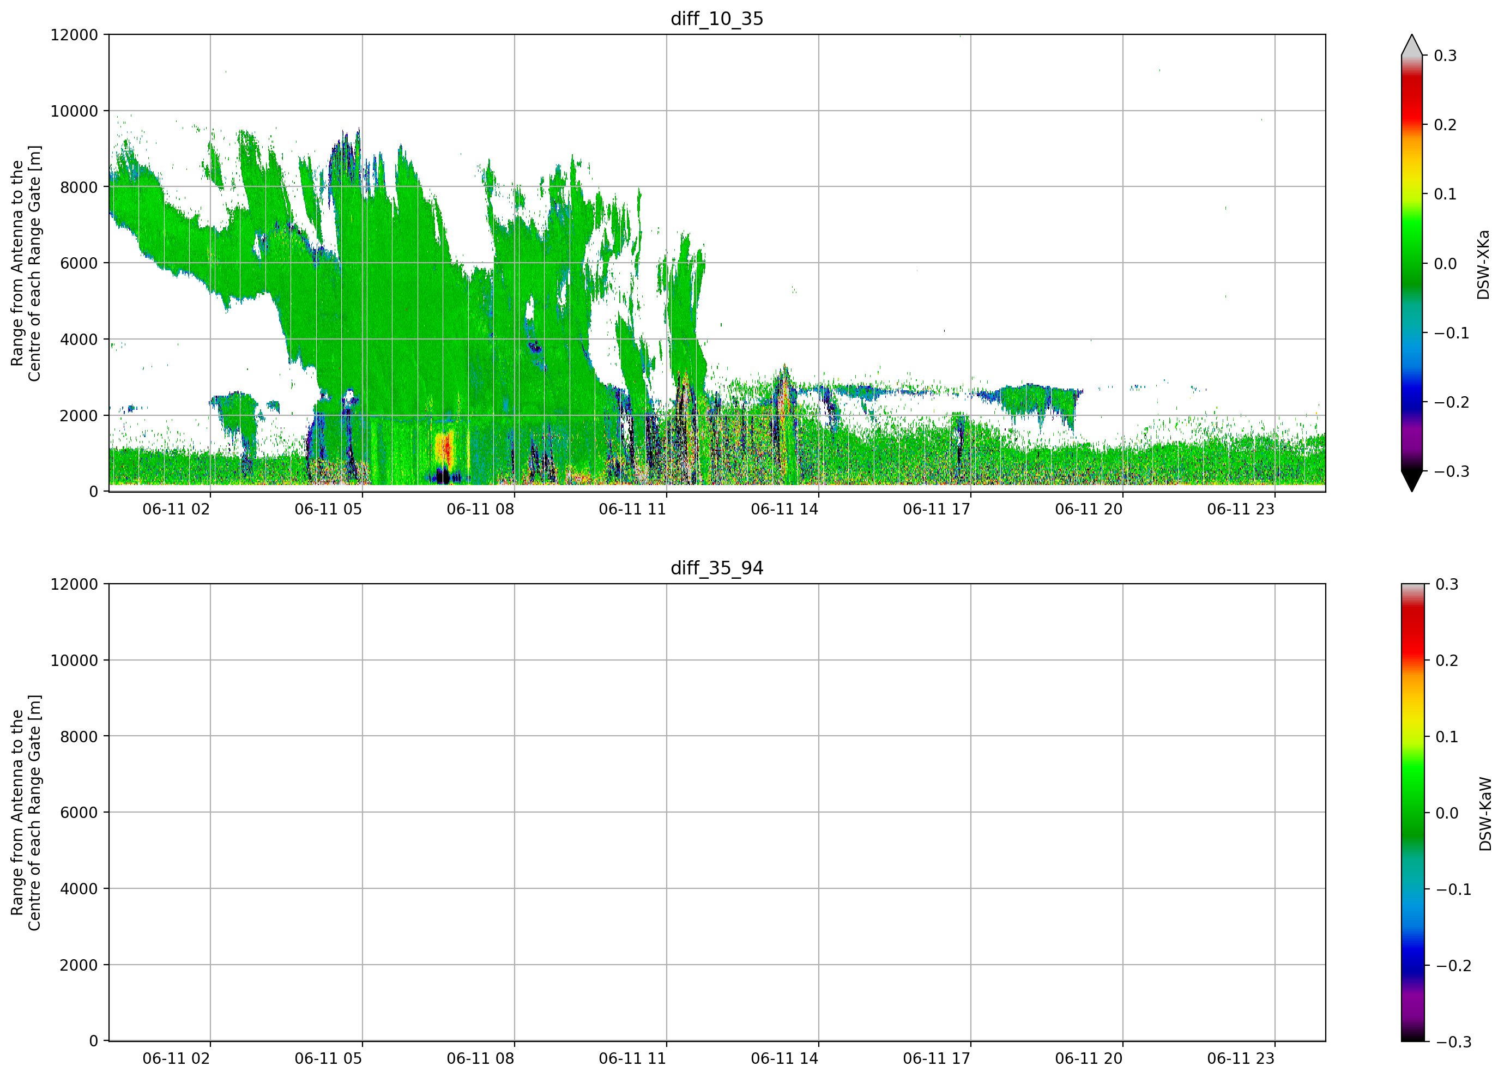Image resolution: width=1504 pixels, height=1078 pixels.
Task: Click the black lower extend arrow of DSW-XKa colorbar
Action: point(1412,481)
